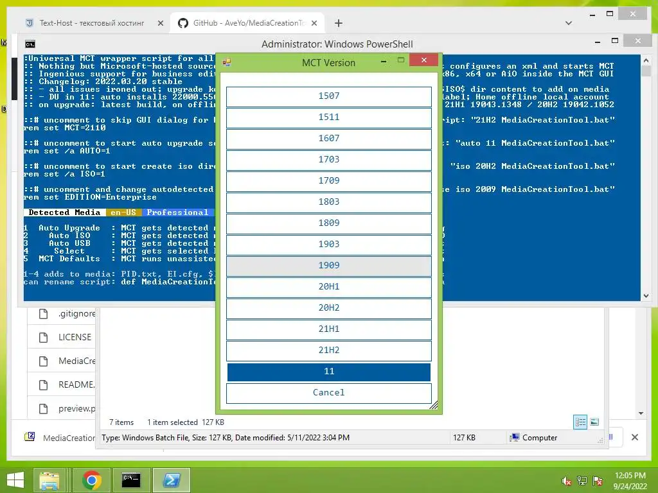Close the Text-Host browser tab
Screen dimensions: 658x493
pos(160,24)
